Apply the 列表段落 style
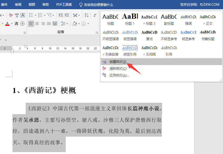The height and width of the screenshot is (154, 223). pyautogui.click(x=111, y=51)
